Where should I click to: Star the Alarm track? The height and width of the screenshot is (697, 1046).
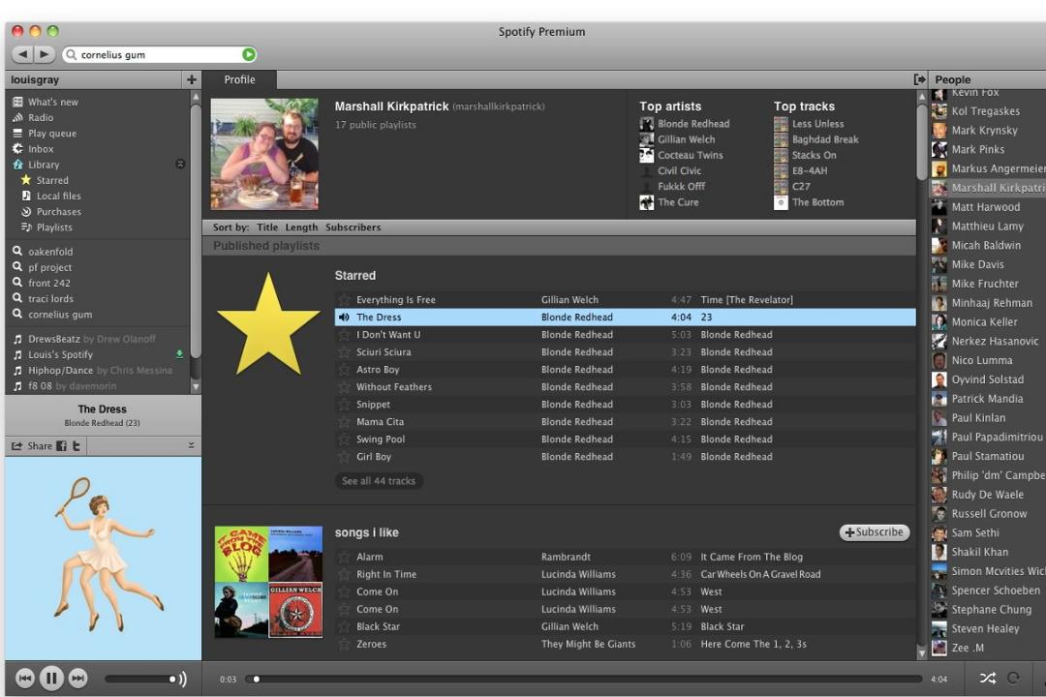(344, 557)
